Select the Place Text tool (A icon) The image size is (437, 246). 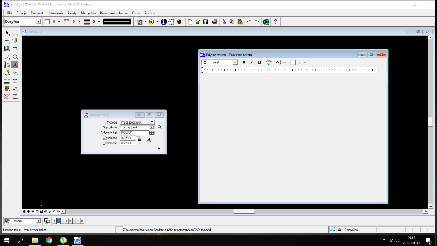point(15,65)
